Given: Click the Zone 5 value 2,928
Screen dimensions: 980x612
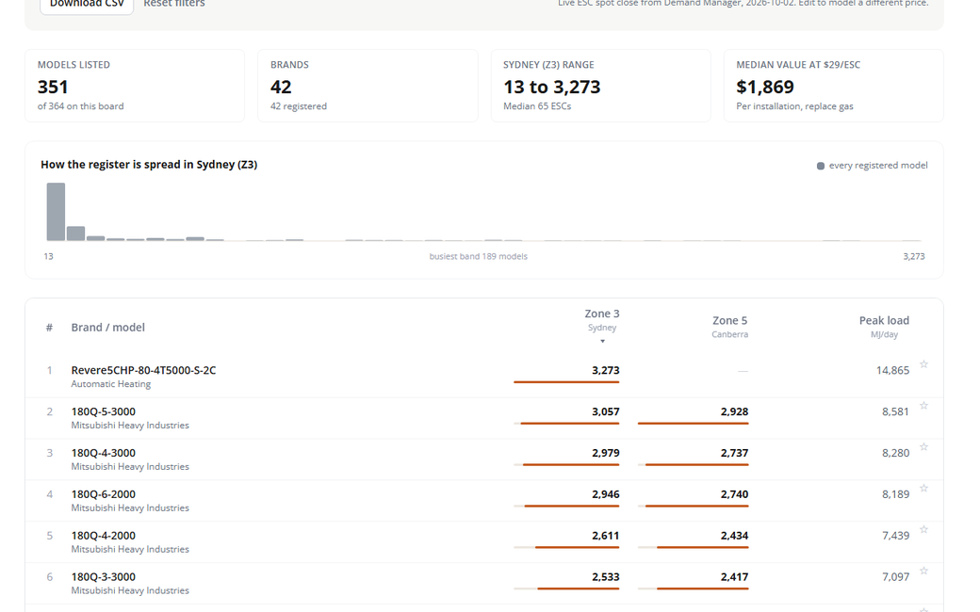Looking at the screenshot, I should click(734, 411).
